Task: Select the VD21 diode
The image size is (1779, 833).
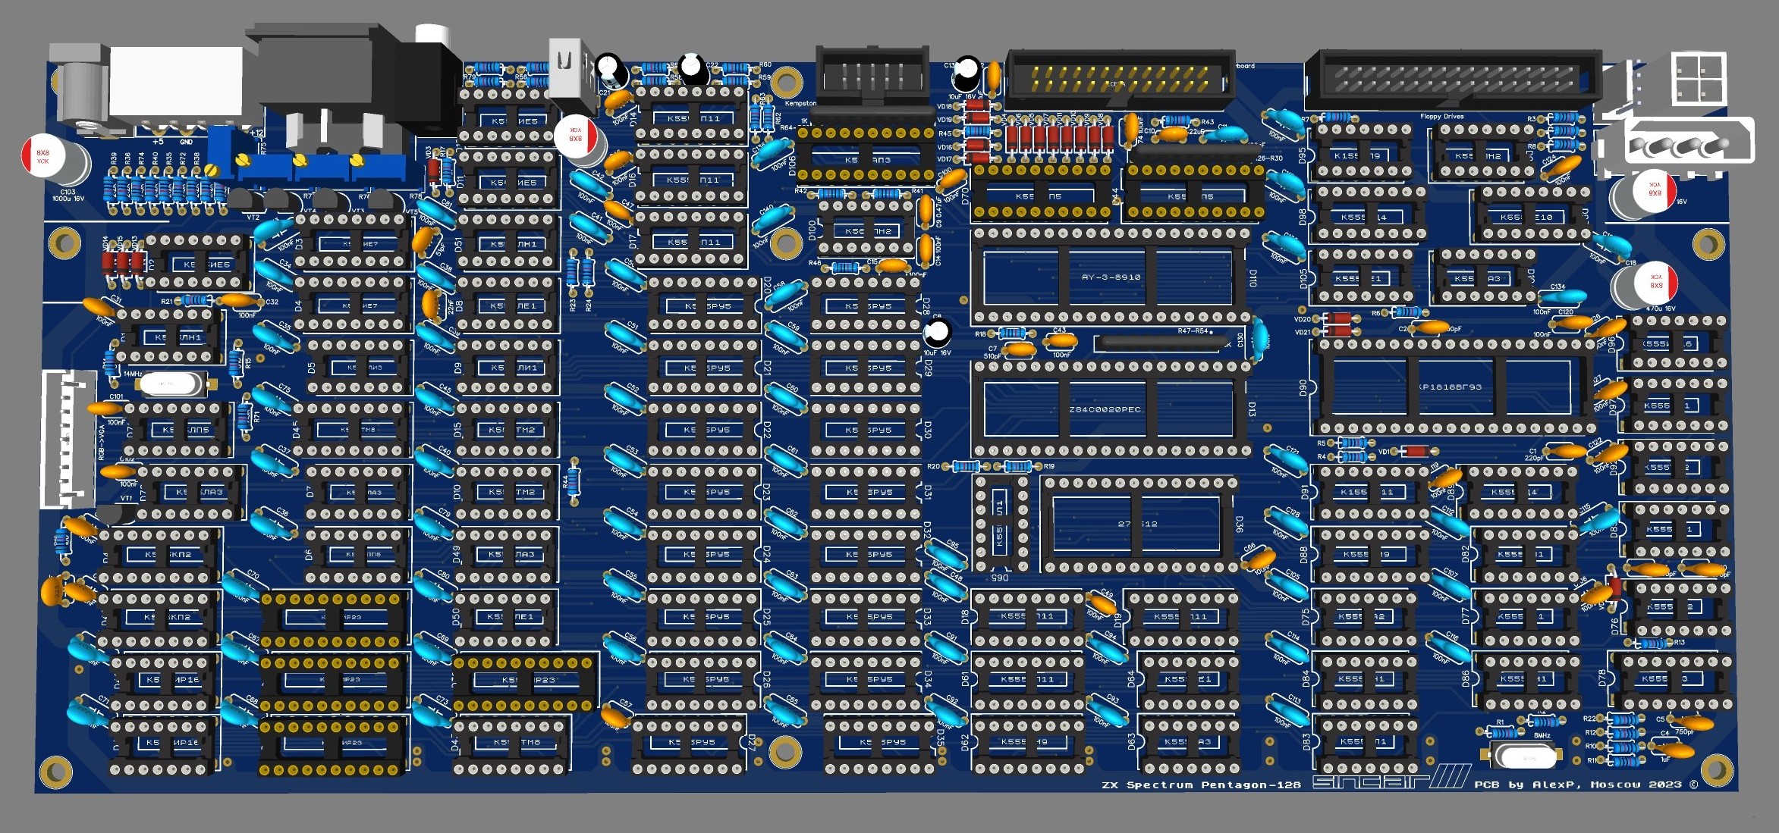Action: pos(1337,331)
